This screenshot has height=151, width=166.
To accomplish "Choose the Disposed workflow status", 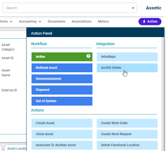I will [x=62, y=90].
